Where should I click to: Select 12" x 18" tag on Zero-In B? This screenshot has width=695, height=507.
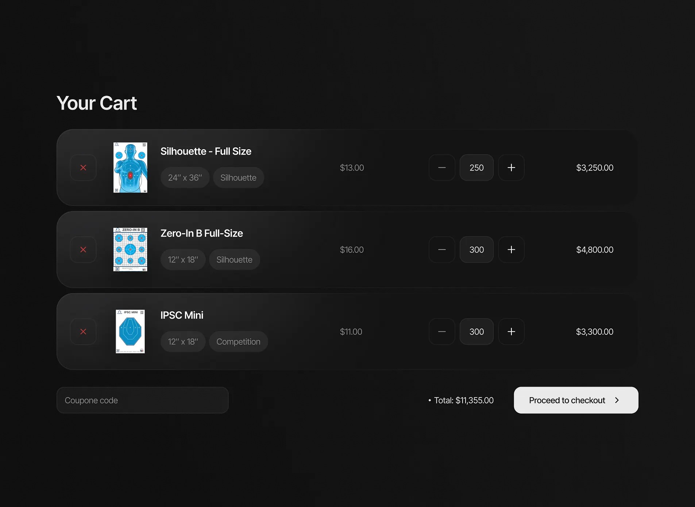click(x=183, y=260)
